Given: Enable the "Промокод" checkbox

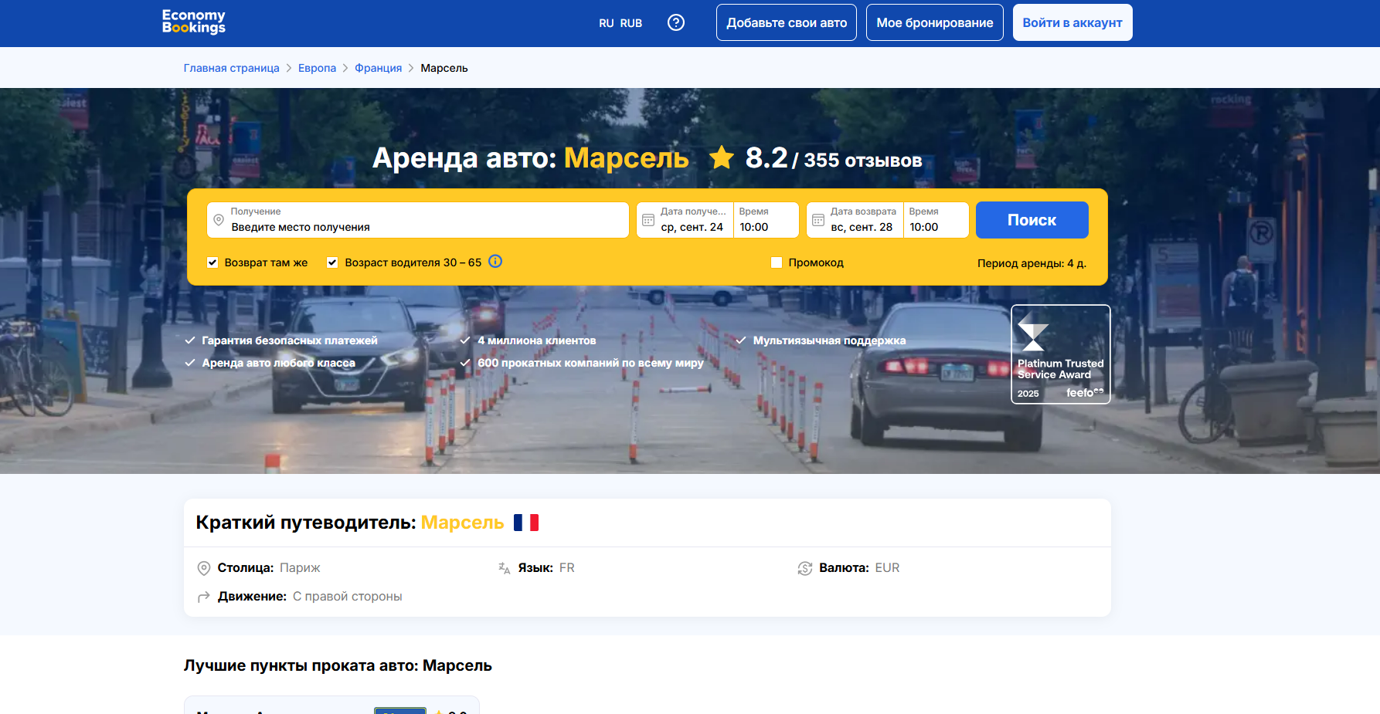Looking at the screenshot, I should pos(777,262).
